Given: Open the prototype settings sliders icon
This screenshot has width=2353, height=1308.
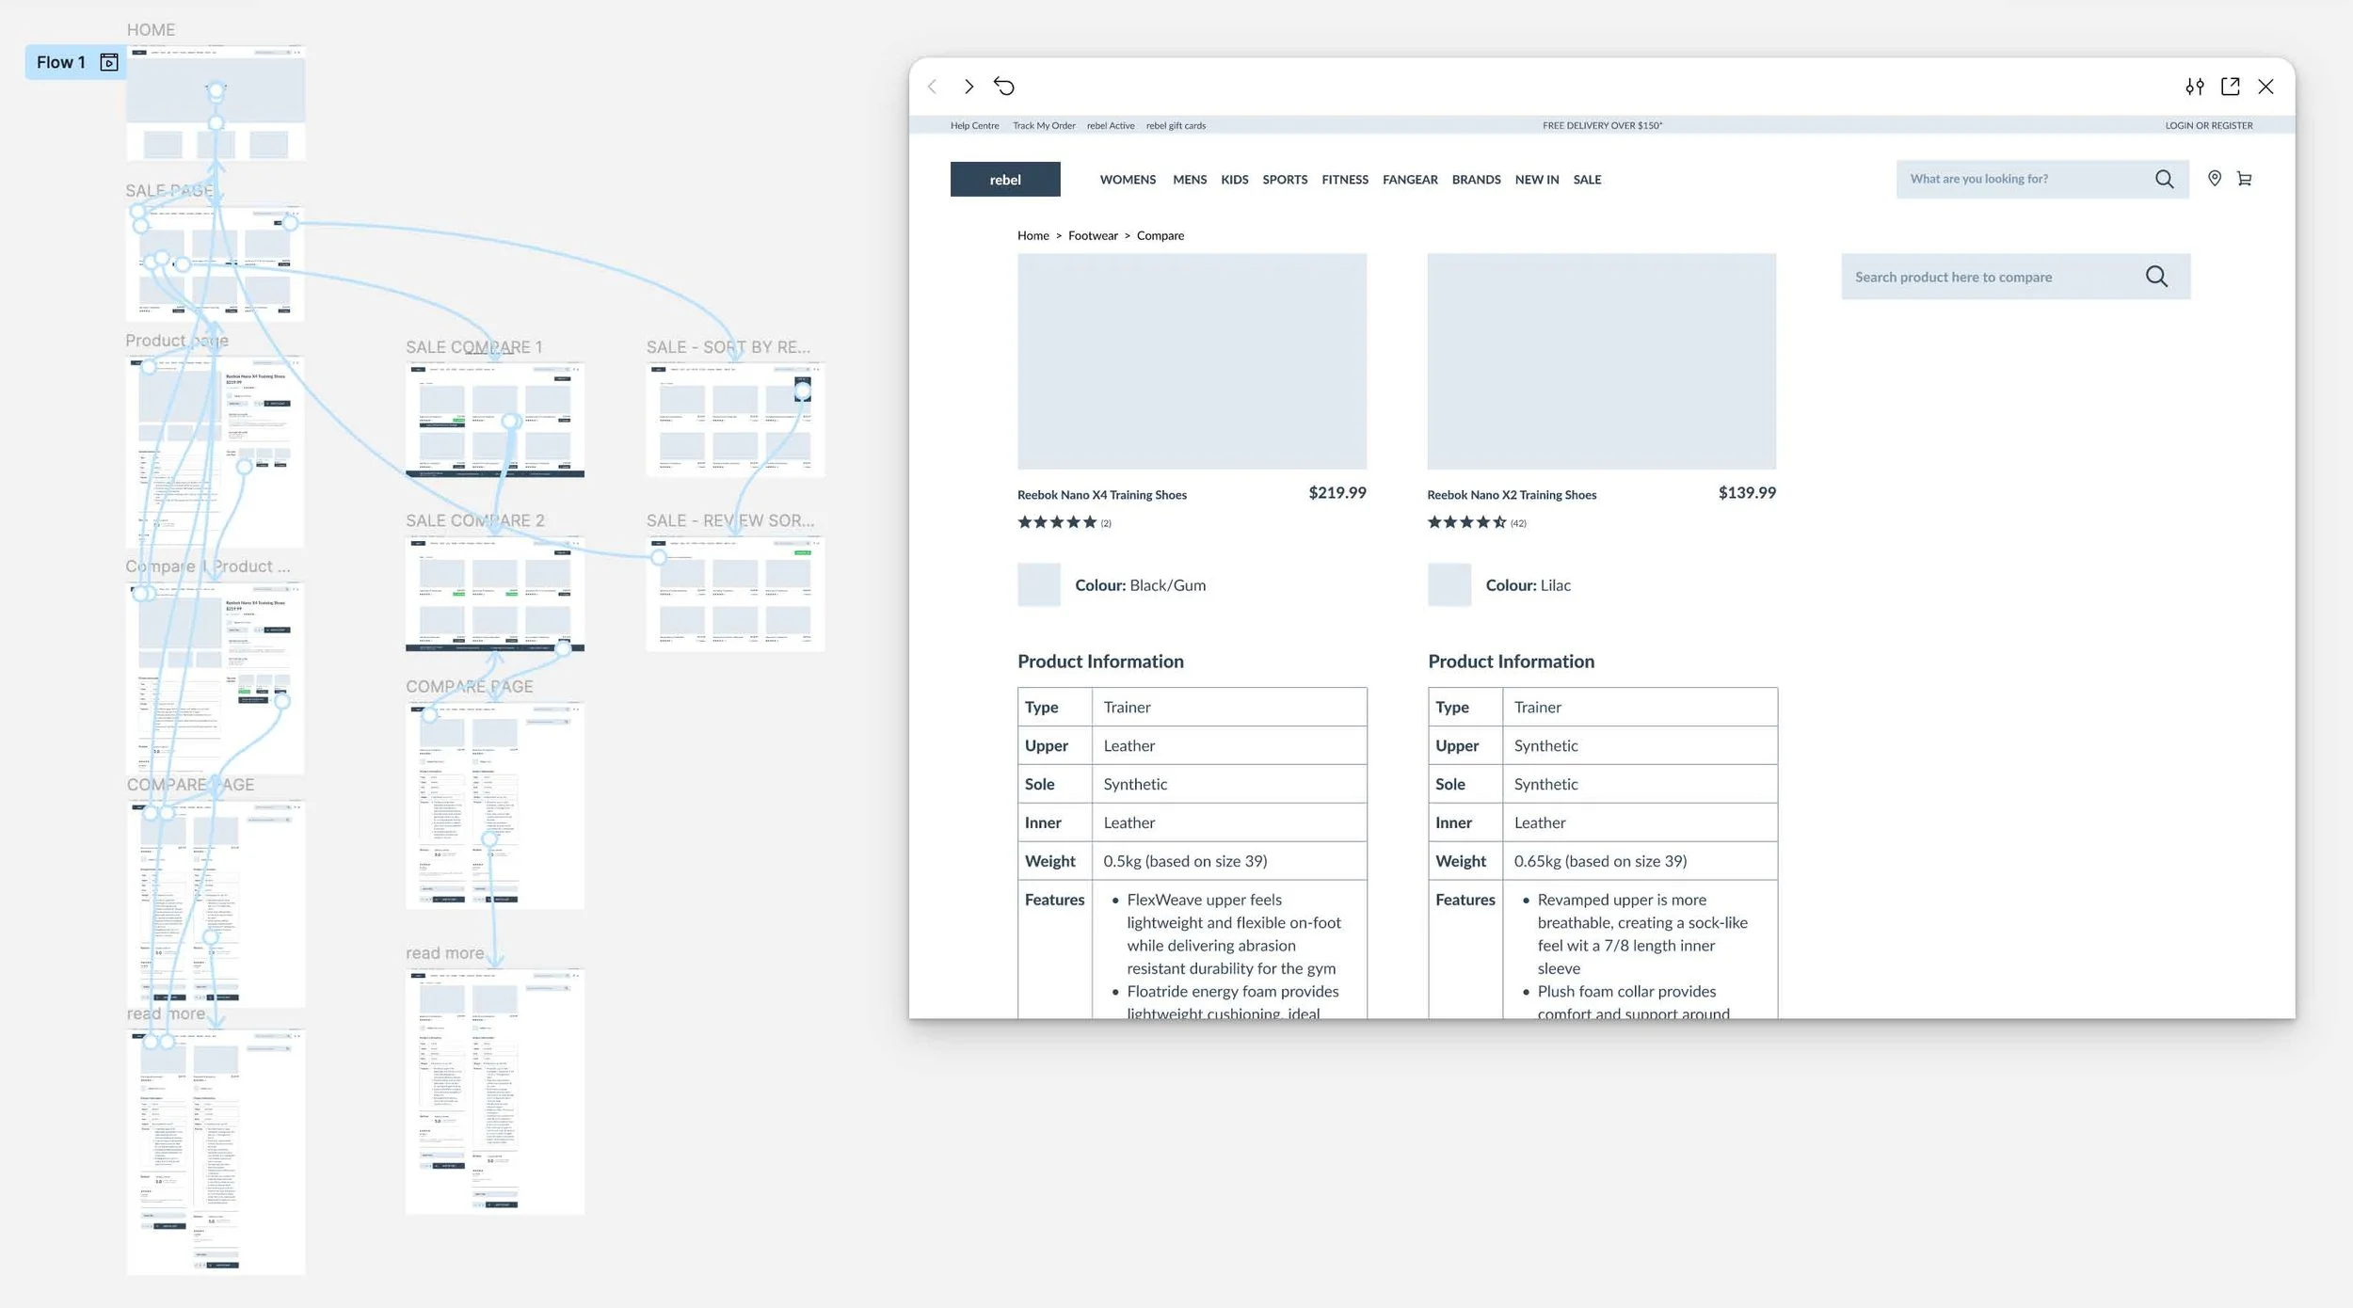Looking at the screenshot, I should [2195, 87].
